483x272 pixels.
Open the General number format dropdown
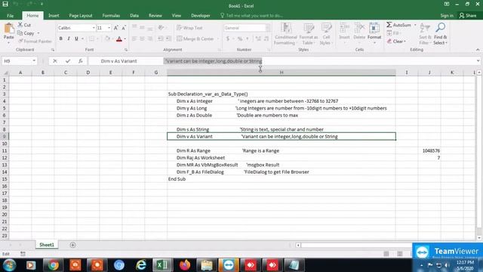[267, 28]
